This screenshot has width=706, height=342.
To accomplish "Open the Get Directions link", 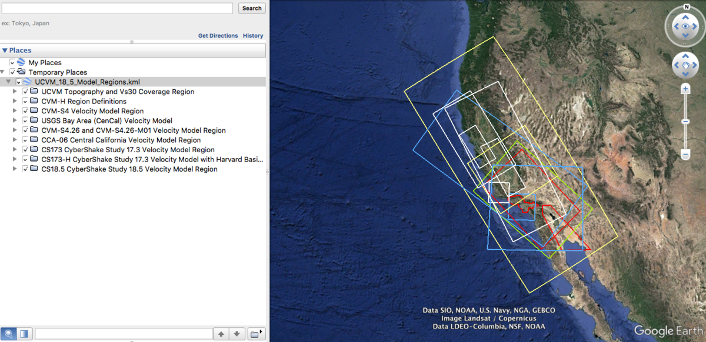I will coord(218,36).
